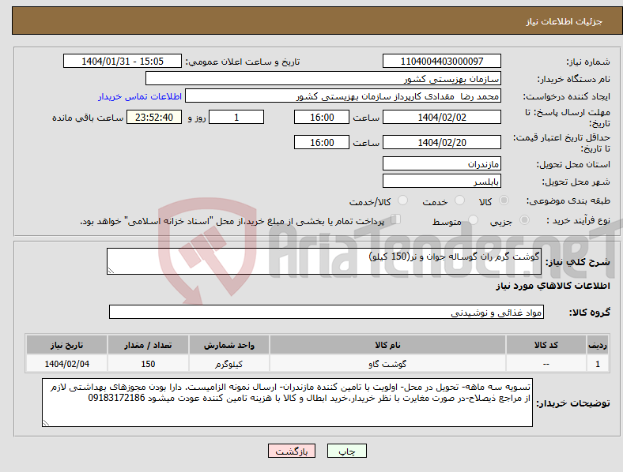Viewport: 623px width, 472px height.
Task: Toggle the Islamic treasury bonds payment checkbox
Action: [x=396, y=219]
